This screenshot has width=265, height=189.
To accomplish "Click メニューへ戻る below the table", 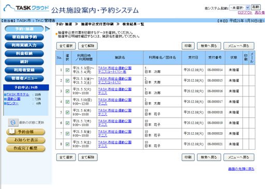I will [239, 157].
